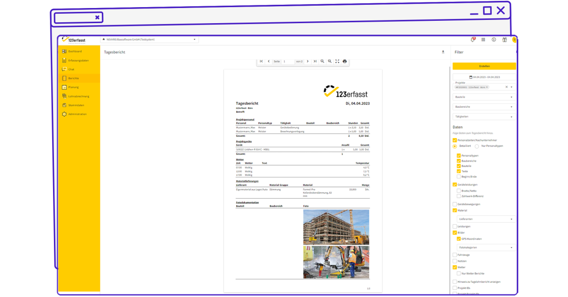Enable the Notizen checkbox
The height and width of the screenshot is (297, 568).
(x=455, y=261)
